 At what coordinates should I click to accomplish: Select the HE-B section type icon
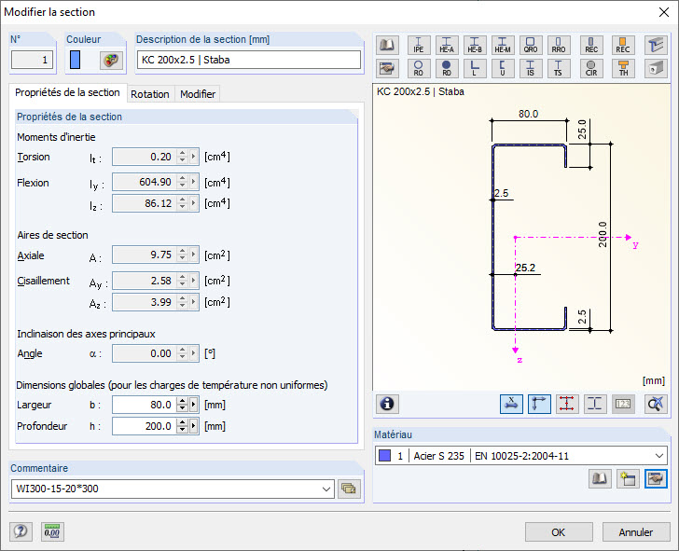(475, 45)
